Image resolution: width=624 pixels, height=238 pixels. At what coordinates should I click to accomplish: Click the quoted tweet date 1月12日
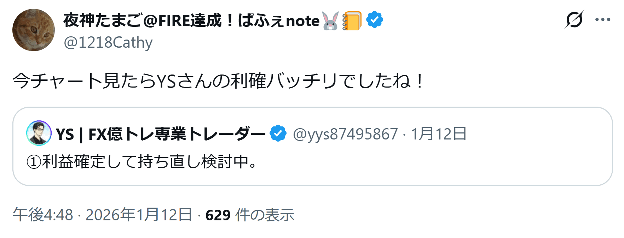tap(439, 134)
